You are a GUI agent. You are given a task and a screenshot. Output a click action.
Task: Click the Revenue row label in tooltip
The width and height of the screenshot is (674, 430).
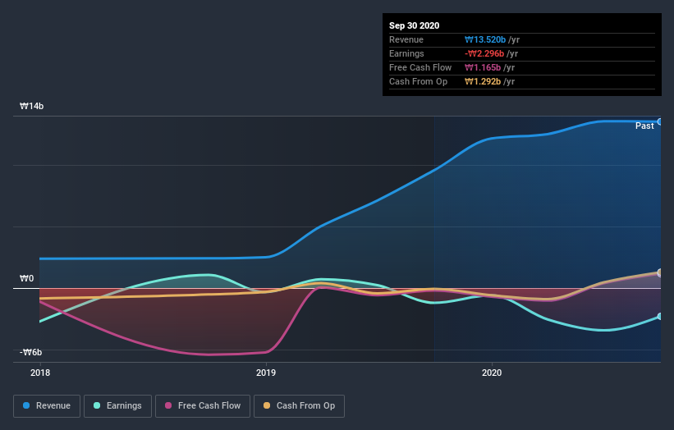pos(406,40)
